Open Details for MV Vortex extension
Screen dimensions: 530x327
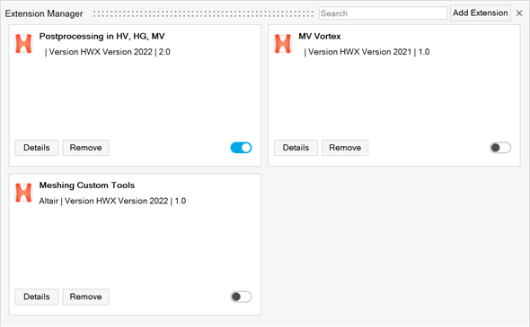[x=296, y=148]
